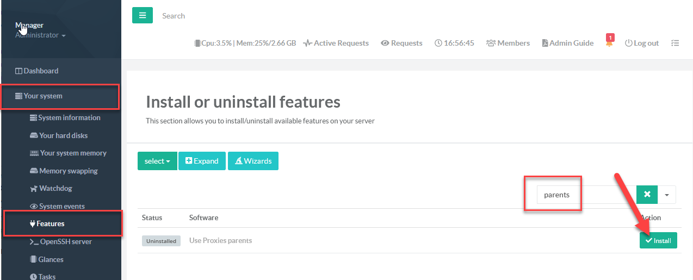Click the Members group icon link
693x280 pixels.
tap(508, 43)
